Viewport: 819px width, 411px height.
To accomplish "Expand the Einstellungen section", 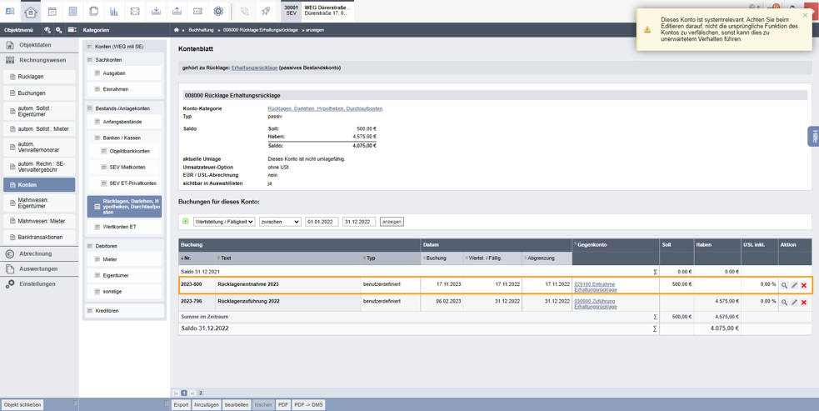I will (39, 284).
